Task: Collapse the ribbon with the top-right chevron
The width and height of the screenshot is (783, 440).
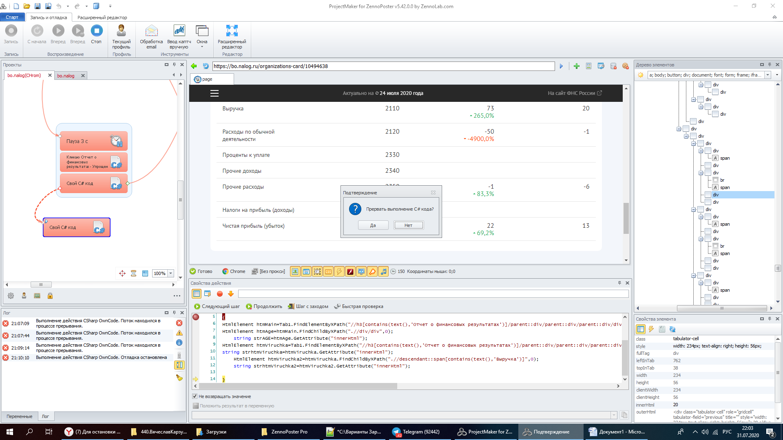Action: 774,17
